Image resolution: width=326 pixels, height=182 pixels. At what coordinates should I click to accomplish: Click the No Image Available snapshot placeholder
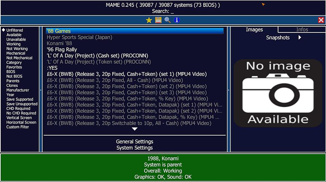[x=278, y=93]
